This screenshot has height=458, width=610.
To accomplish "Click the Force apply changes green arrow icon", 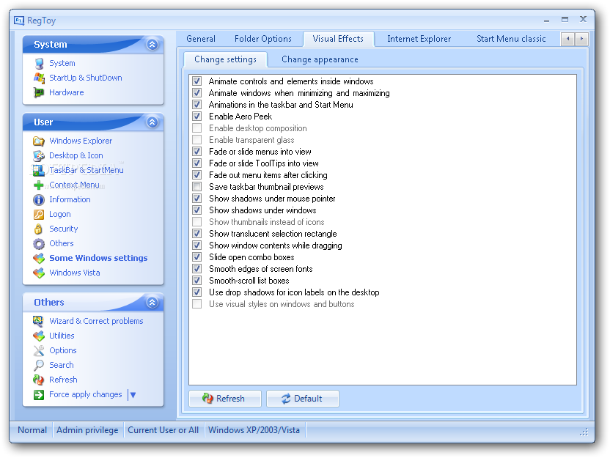I will 39,395.
